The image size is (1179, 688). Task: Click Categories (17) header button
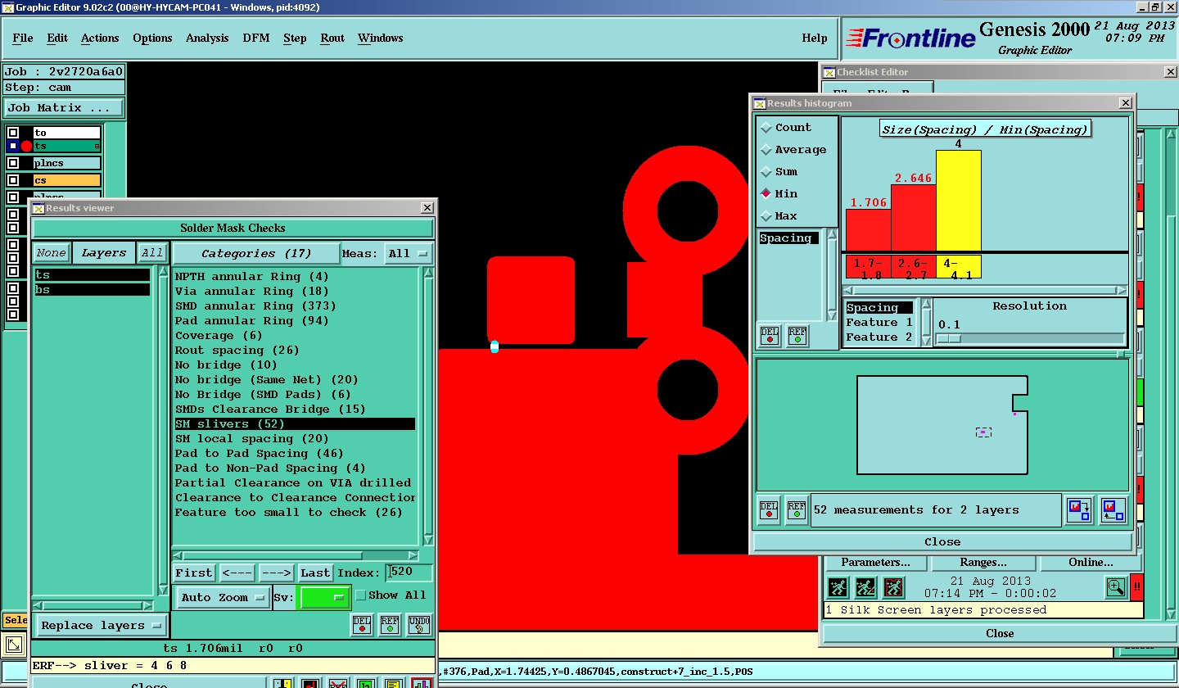pyautogui.click(x=256, y=254)
